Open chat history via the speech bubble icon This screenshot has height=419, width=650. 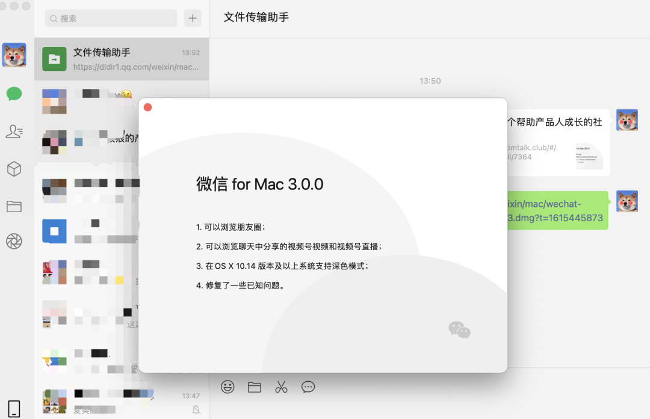click(308, 387)
